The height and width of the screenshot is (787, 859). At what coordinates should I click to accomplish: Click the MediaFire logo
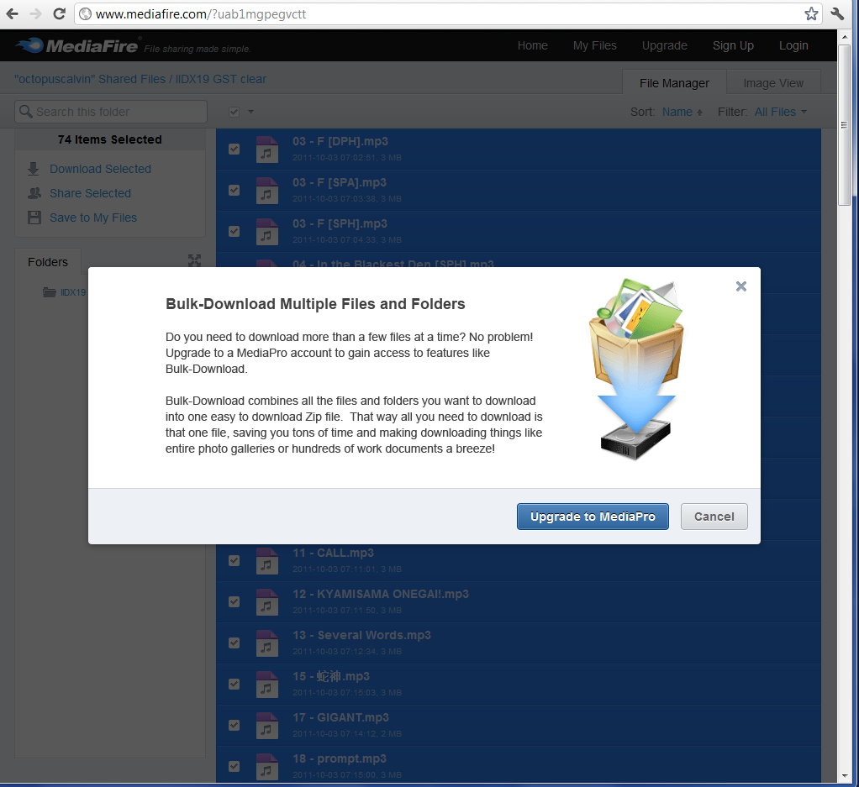(x=77, y=46)
